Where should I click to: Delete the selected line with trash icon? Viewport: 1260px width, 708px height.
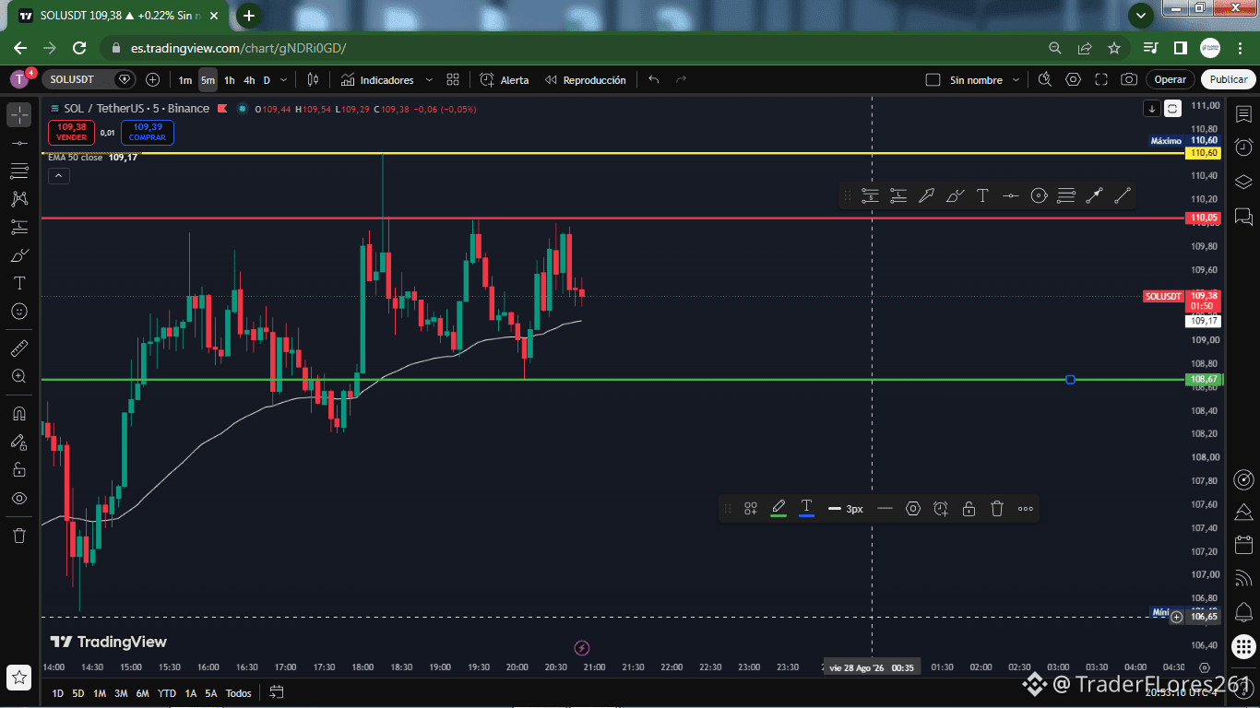tap(997, 508)
